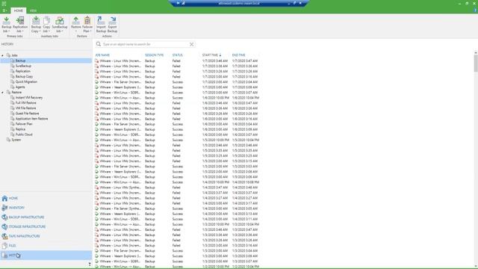This screenshot has height=269, width=478.
Task: Sort by the End Time column
Action: [239, 55]
